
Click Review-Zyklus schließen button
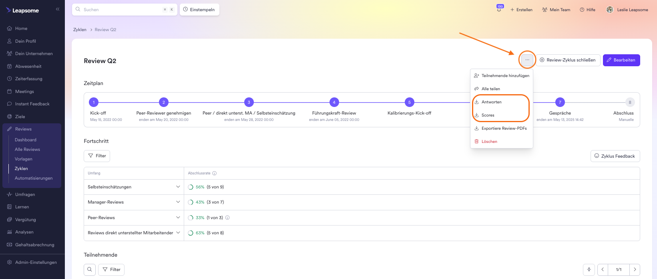coord(568,60)
